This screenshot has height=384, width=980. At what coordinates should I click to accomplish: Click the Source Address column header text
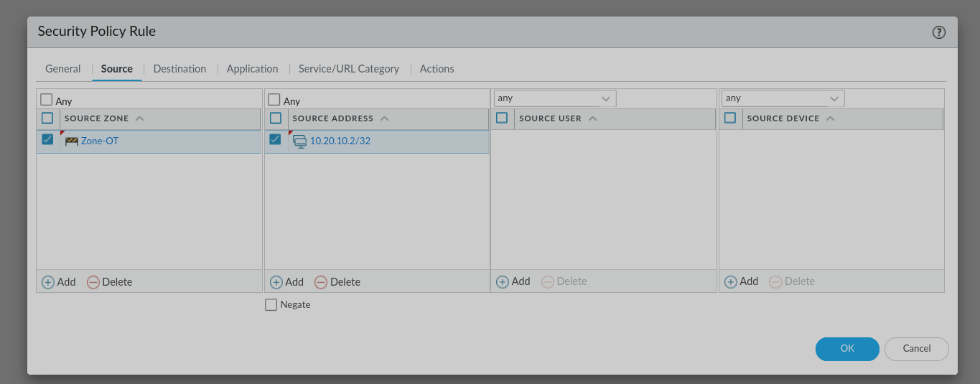(x=333, y=118)
